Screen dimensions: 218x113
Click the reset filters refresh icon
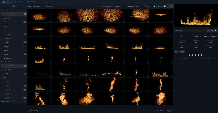(x=172, y=6)
